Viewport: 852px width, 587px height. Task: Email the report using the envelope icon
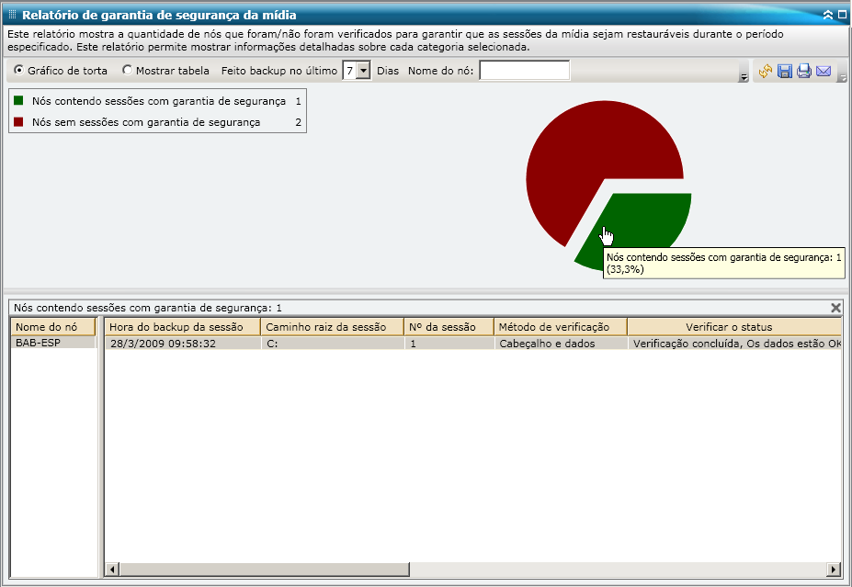click(824, 71)
